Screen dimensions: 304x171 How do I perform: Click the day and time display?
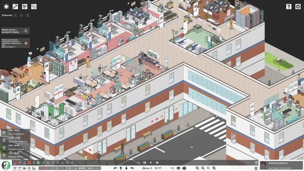pos(152,168)
